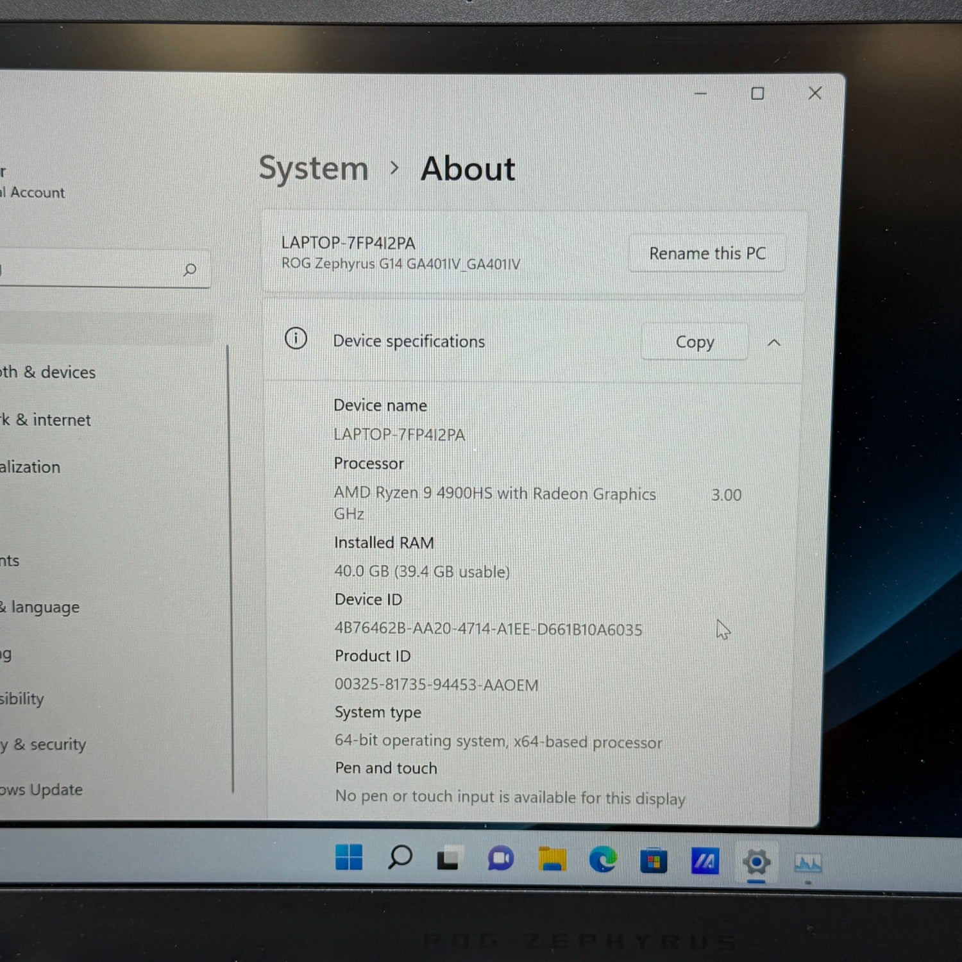This screenshot has width=962, height=962.
Task: Launch Teams Chat from the taskbar
Action: [x=500, y=859]
